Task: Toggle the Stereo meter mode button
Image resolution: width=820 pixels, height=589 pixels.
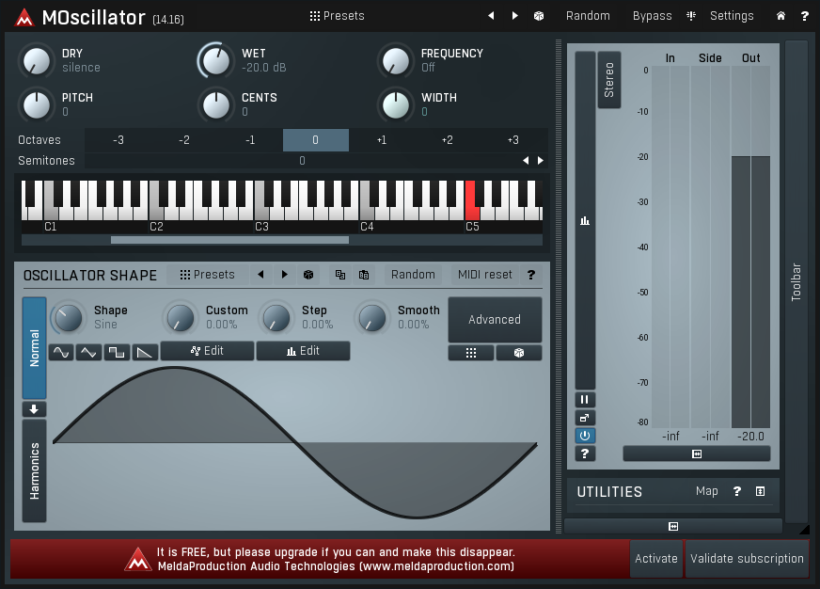Action: tap(609, 80)
